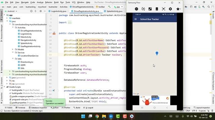Open Samsung Flow settings gear
Image resolution: width=215 pixels, height=120 pixels.
pyautogui.click(x=170, y=9)
